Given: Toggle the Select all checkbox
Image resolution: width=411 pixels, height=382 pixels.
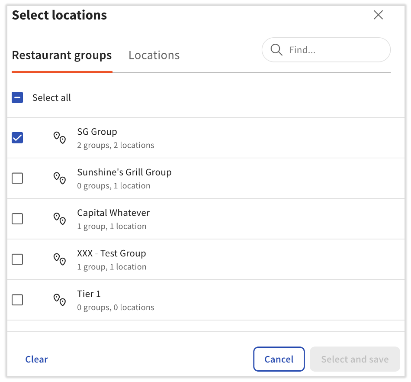Looking at the screenshot, I should coord(17,97).
